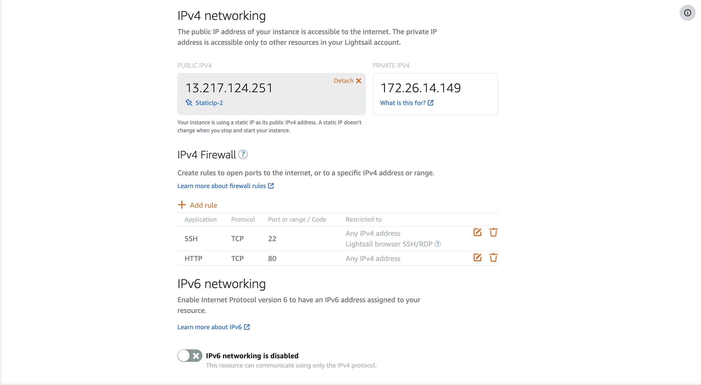Enable the IPv6 networking toggle
Screen dimensions: 701x385
coord(190,355)
